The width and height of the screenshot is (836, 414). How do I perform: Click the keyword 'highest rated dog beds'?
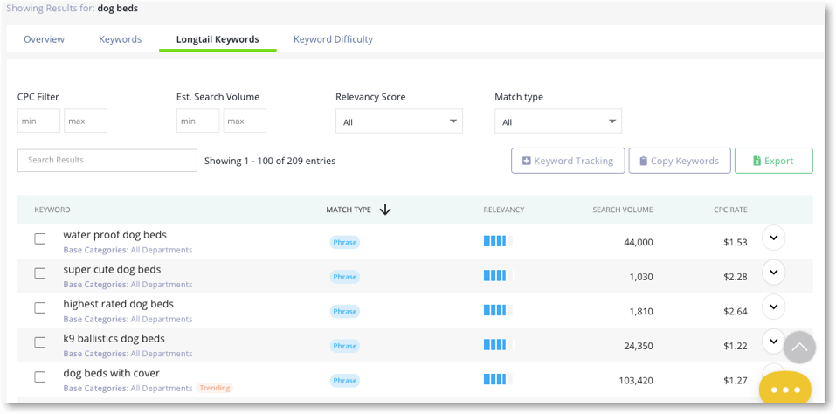[118, 304]
